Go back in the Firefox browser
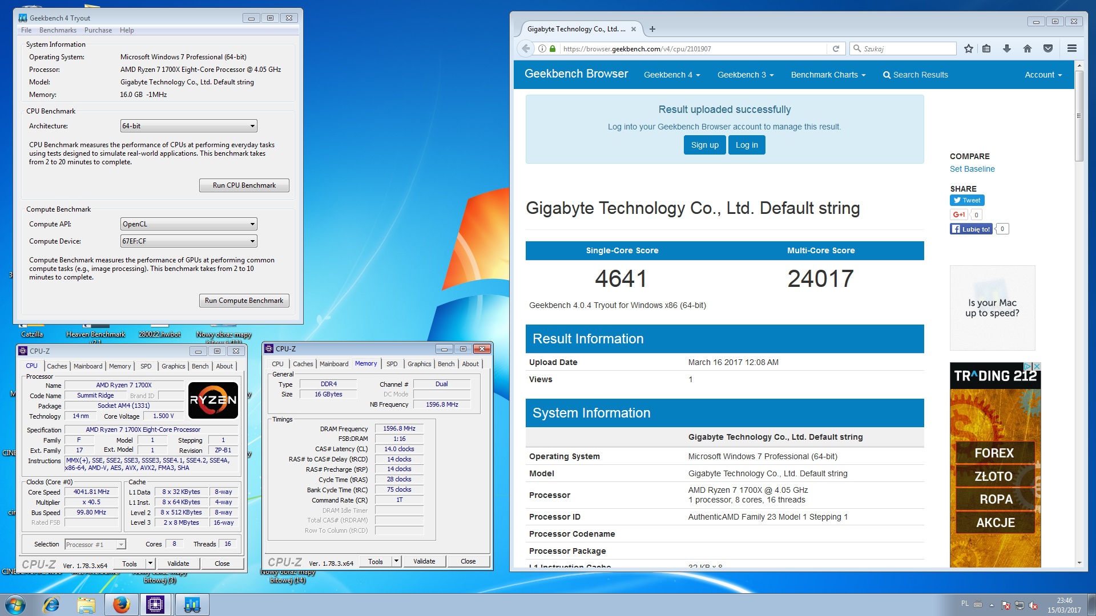The width and height of the screenshot is (1096, 616). tap(526, 49)
